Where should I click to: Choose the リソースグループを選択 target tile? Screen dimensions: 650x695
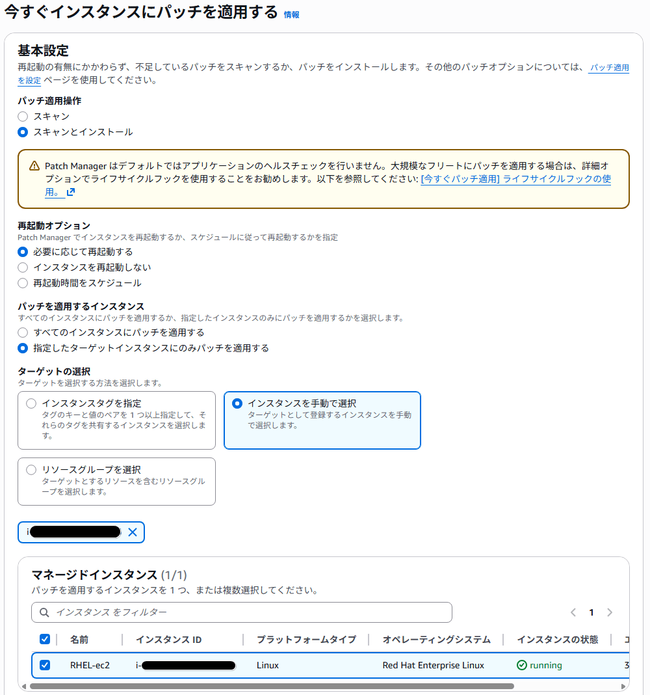click(116, 482)
